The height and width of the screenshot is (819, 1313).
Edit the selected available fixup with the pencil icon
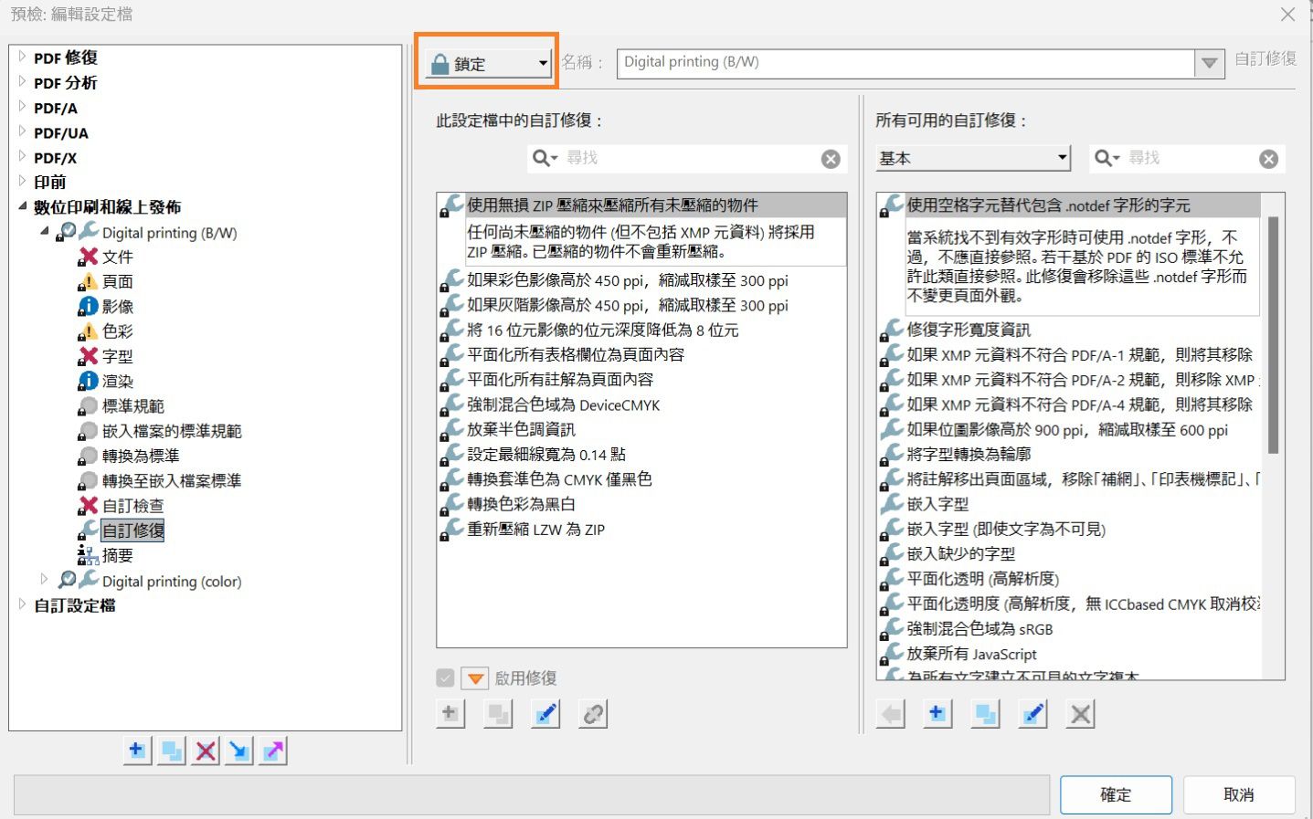pos(1032,713)
